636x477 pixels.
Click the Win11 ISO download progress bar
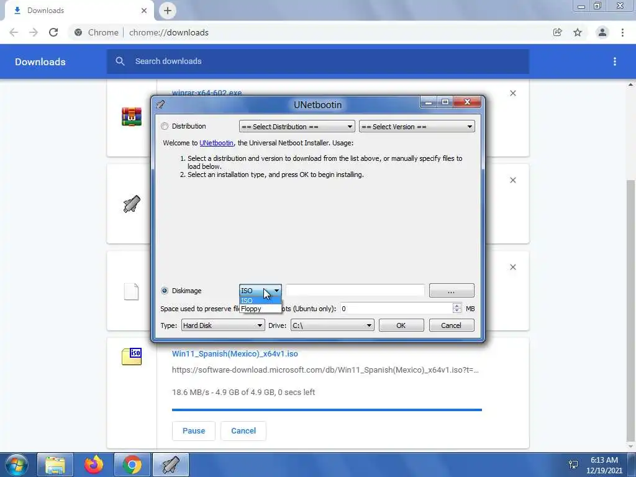click(x=327, y=410)
